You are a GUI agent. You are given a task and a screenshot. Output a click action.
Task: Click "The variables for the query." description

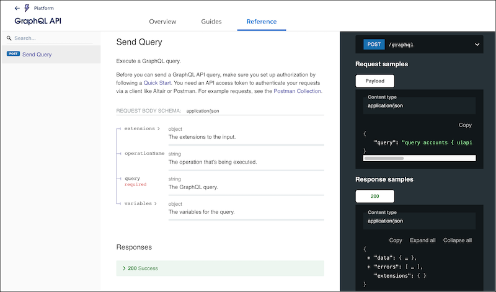201,212
